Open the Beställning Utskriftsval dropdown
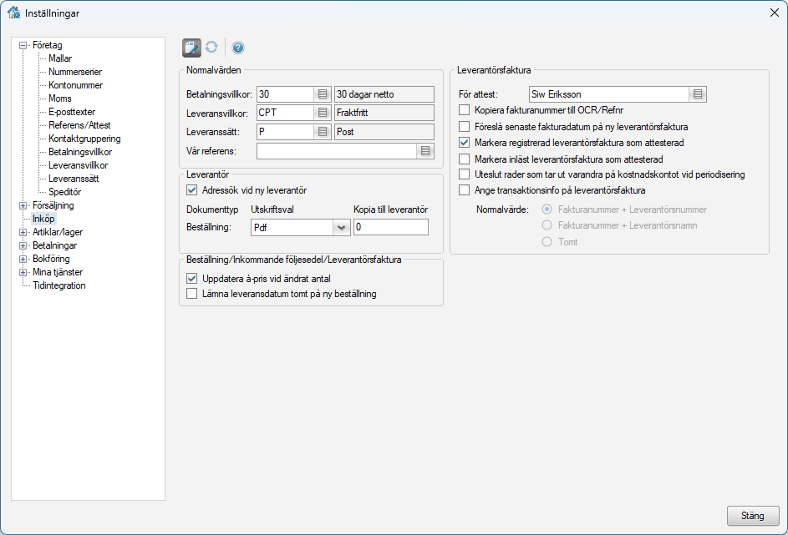The width and height of the screenshot is (788, 535). click(341, 227)
